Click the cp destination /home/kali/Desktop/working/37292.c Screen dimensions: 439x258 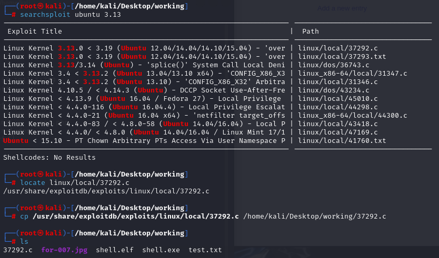click(314, 216)
